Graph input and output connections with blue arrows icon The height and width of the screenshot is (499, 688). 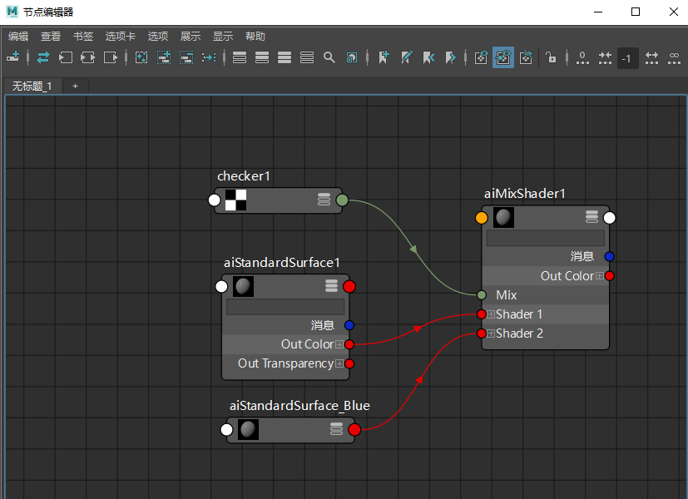43,57
